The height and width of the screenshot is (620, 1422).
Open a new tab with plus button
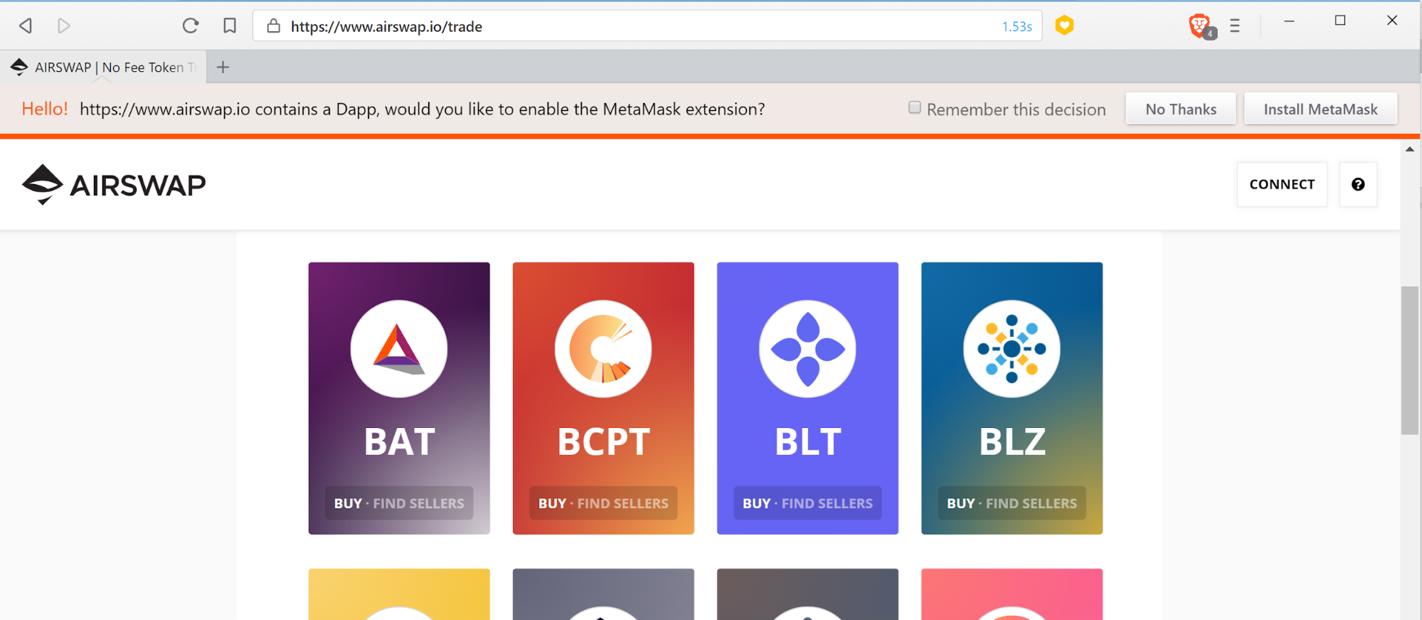[x=223, y=67]
